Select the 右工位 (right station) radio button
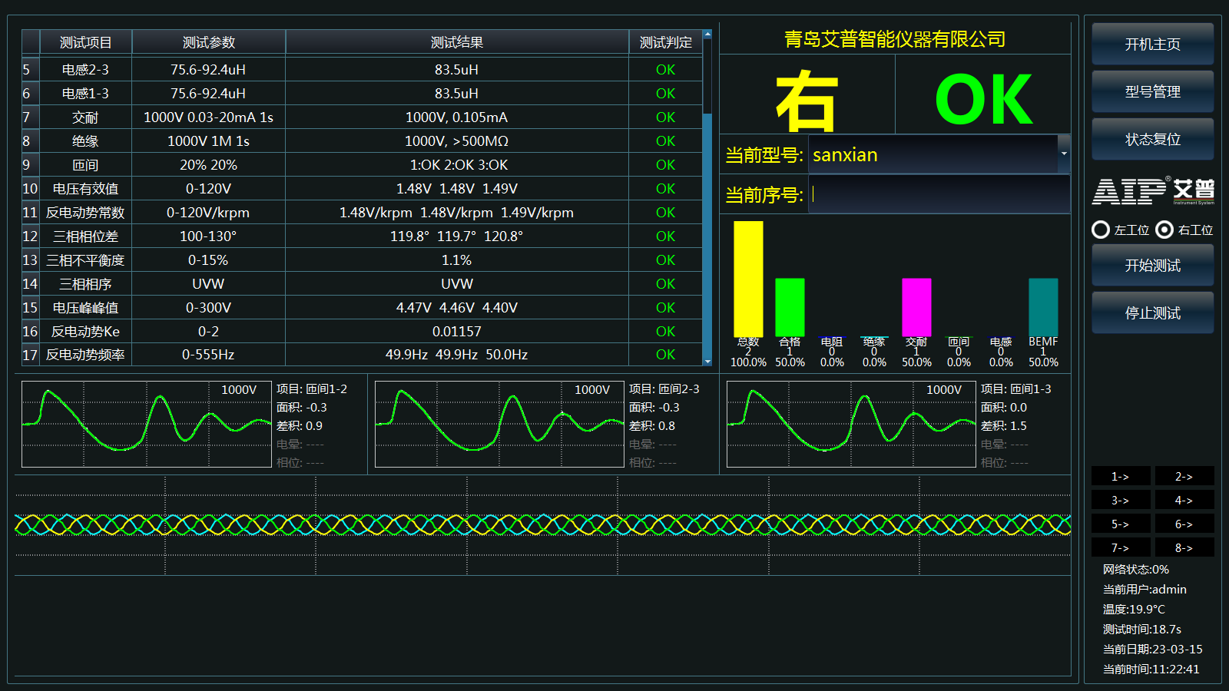1229x691 pixels. coord(1164,230)
